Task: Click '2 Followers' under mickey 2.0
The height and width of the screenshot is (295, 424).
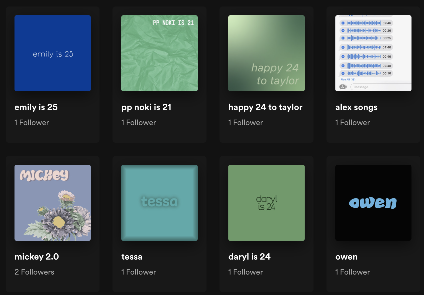Action: click(34, 272)
